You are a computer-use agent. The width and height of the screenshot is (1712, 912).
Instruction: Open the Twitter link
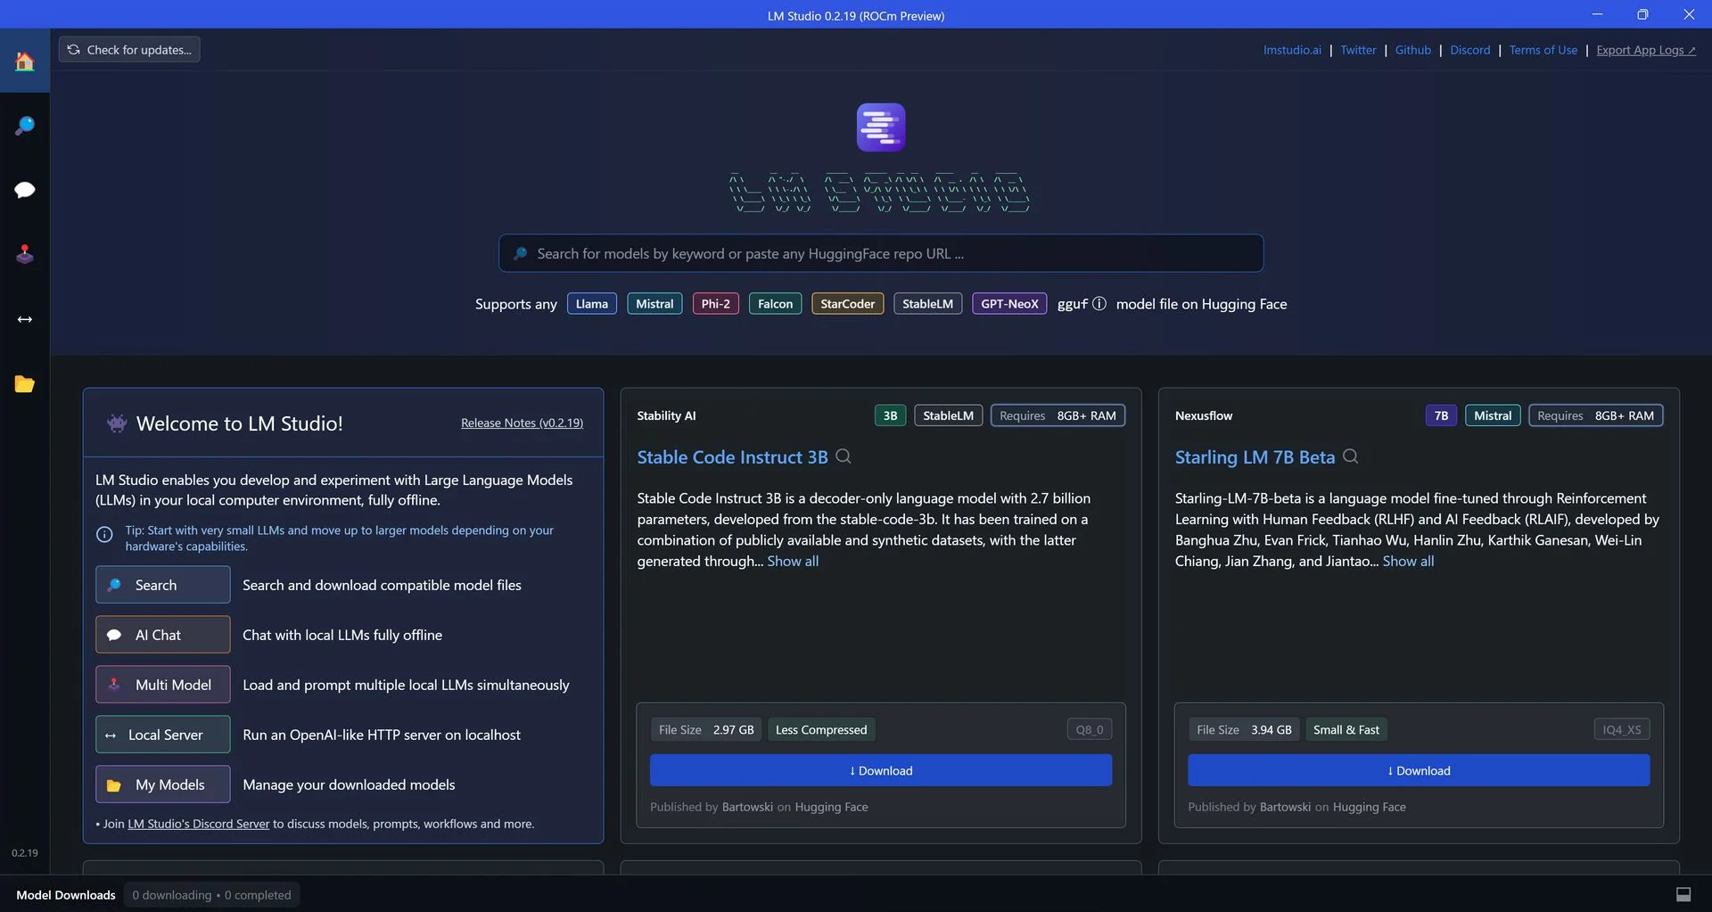(x=1358, y=50)
